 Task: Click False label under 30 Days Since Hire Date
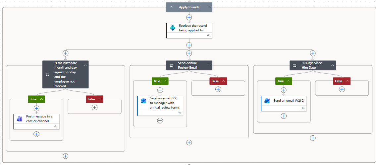coord(339,81)
